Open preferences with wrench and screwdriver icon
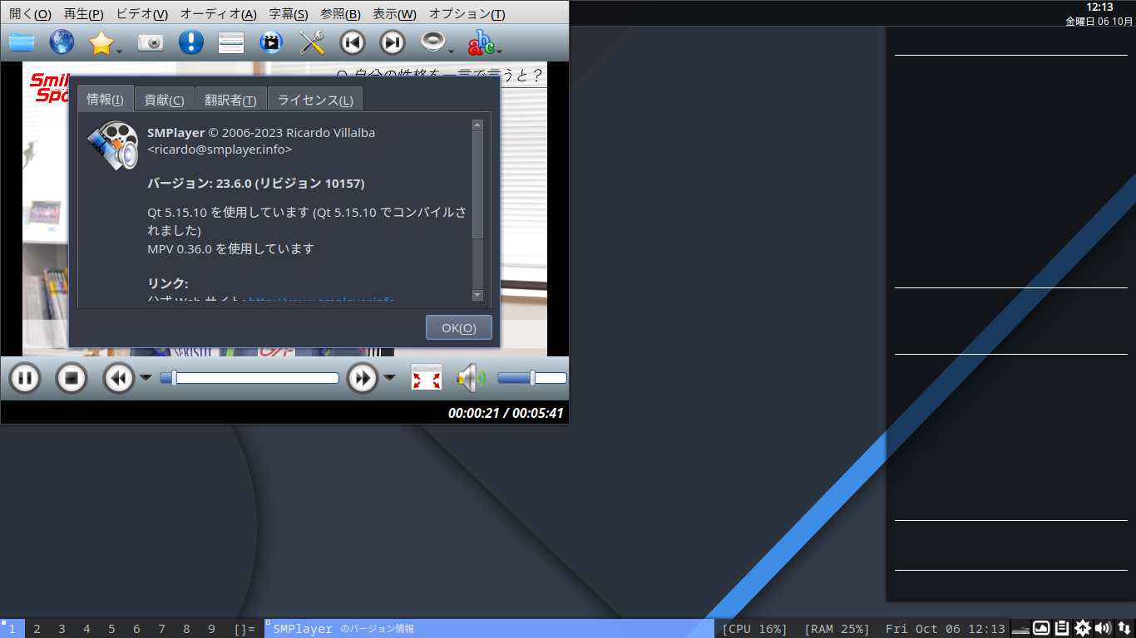This screenshot has height=638, width=1136. pos(311,42)
